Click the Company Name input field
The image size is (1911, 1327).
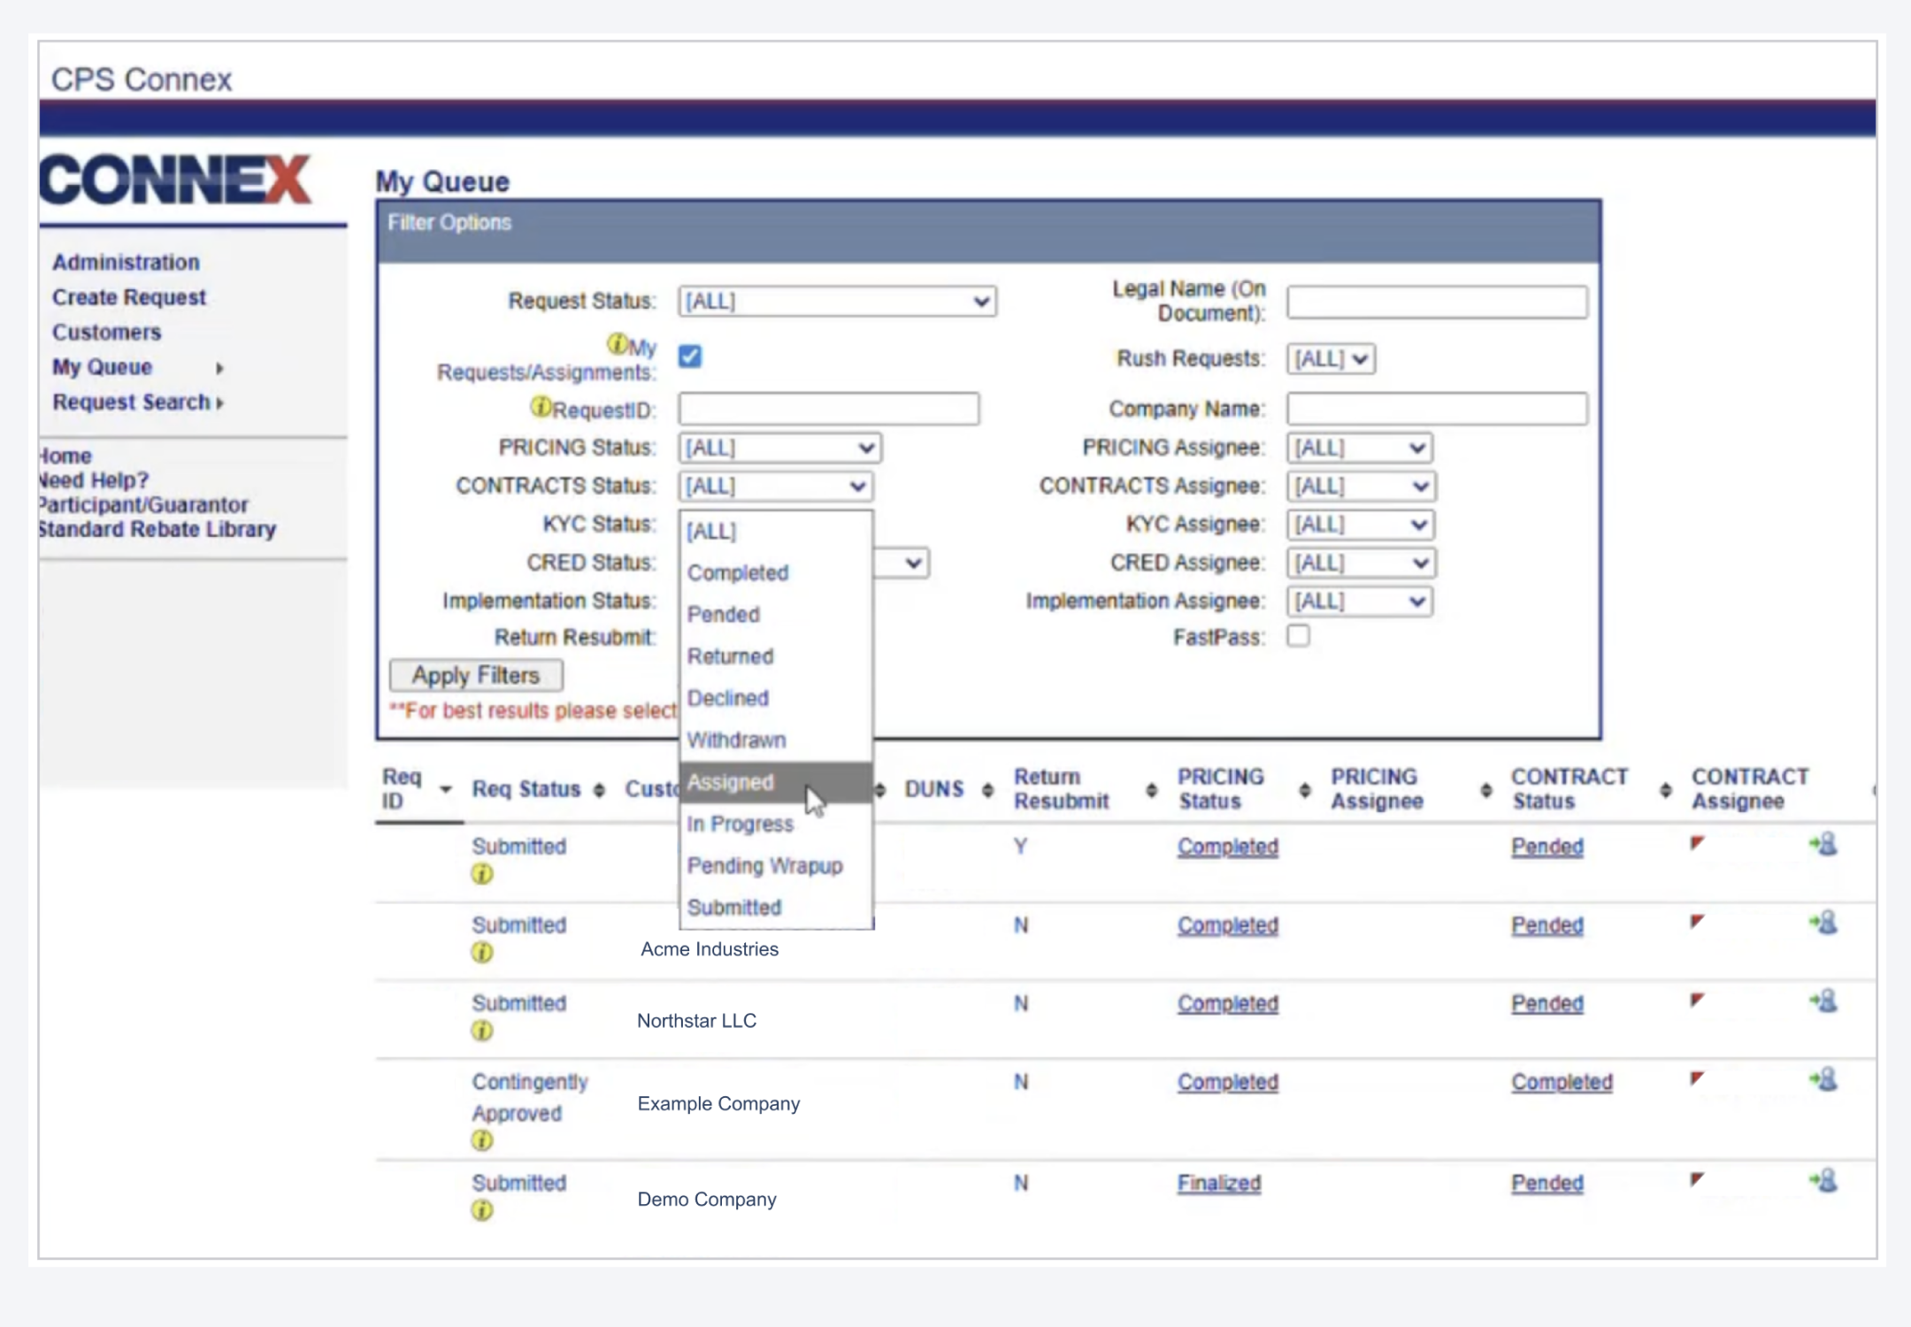coord(1437,409)
